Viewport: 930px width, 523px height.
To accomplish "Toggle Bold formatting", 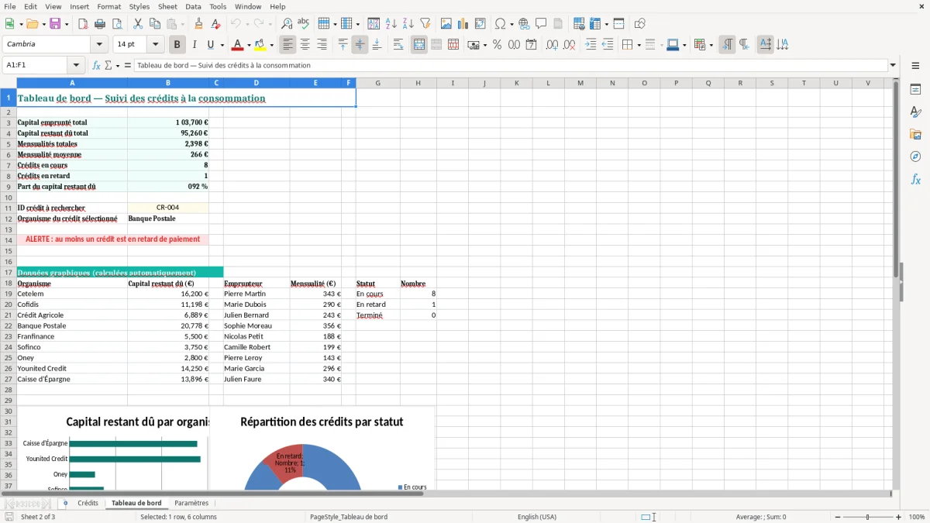I will coord(177,45).
